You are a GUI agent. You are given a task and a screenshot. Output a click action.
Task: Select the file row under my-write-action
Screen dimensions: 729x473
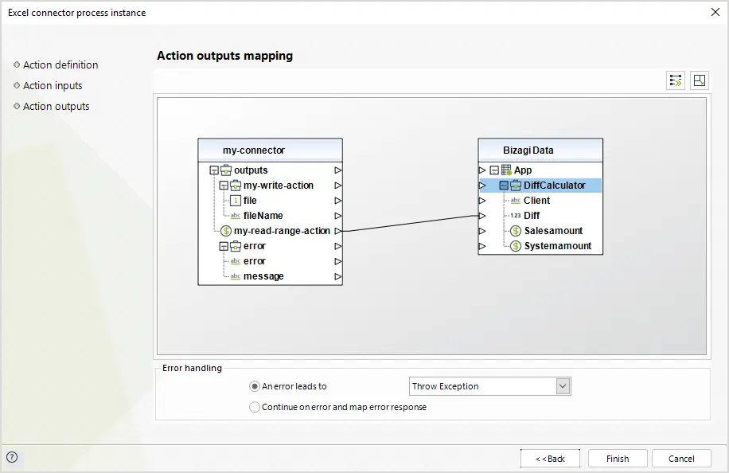coord(250,201)
